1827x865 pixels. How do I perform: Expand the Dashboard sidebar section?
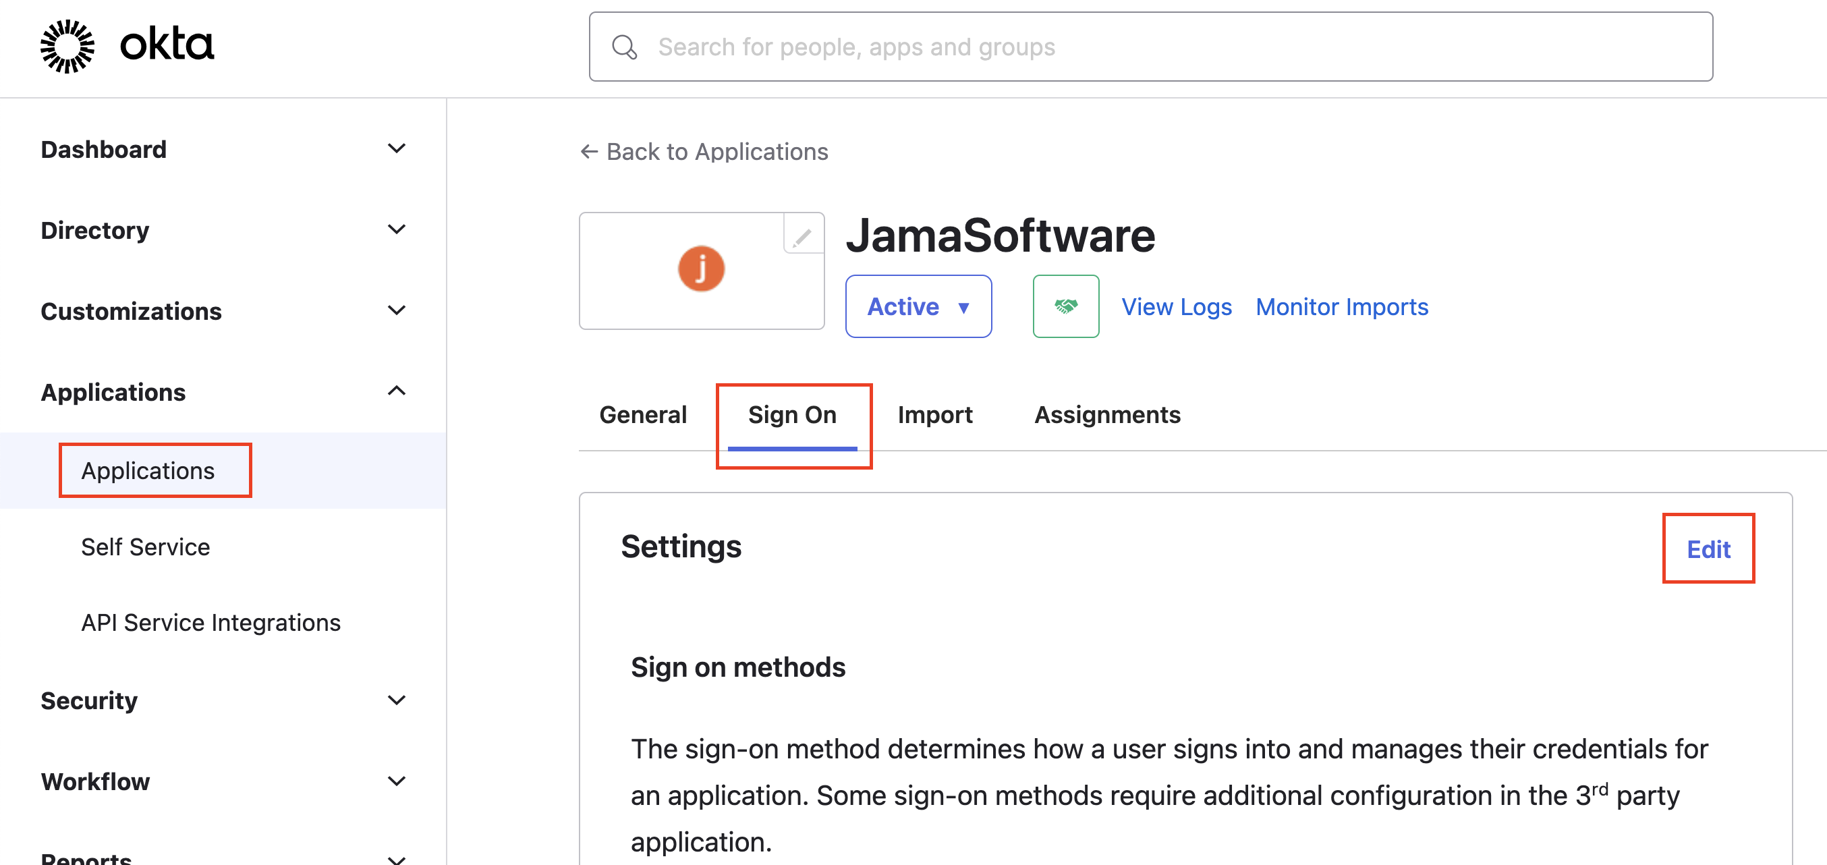click(x=397, y=149)
